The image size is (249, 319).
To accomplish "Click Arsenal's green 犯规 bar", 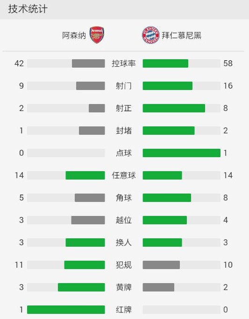I will coord(85,265).
